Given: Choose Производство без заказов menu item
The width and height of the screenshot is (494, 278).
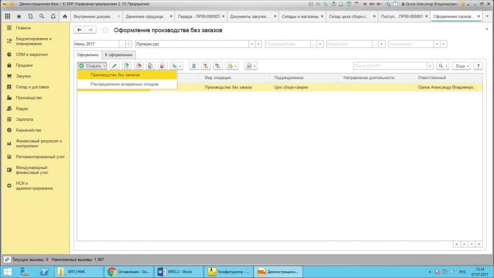Looking at the screenshot, I should (115, 75).
